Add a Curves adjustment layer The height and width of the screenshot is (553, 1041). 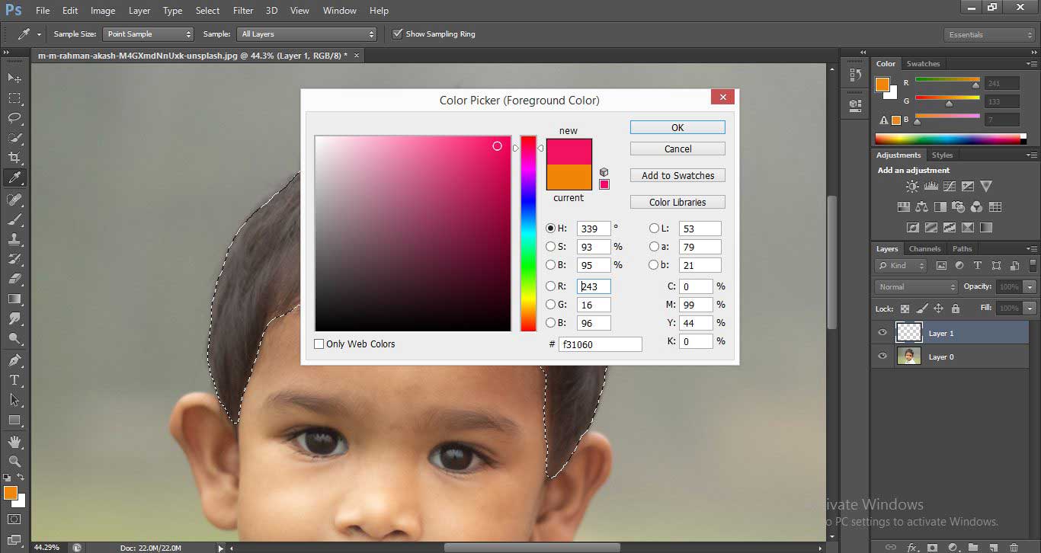[950, 186]
